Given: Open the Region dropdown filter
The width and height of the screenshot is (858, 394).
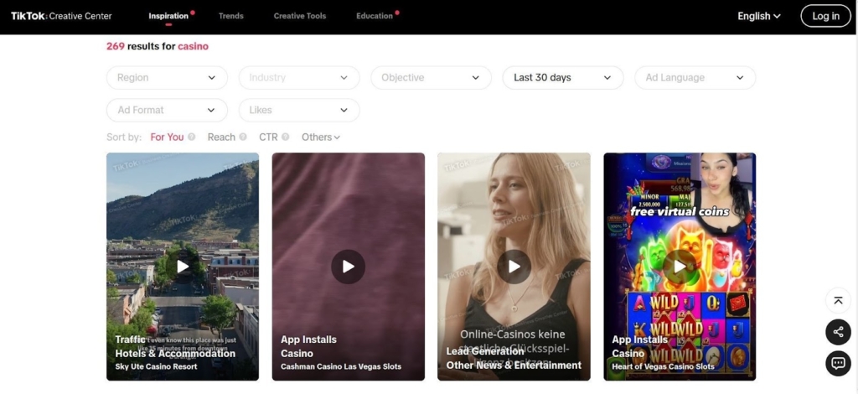Looking at the screenshot, I should [x=167, y=78].
